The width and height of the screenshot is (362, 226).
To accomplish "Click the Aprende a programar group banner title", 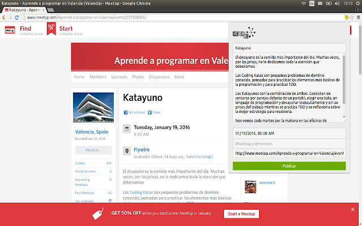I will (171, 60).
